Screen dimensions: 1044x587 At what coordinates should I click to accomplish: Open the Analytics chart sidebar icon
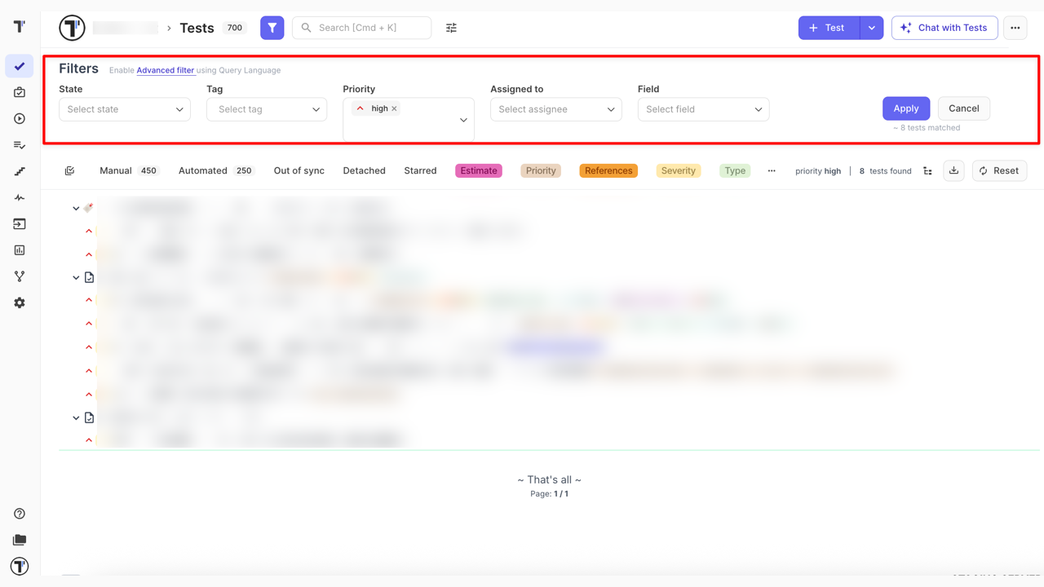20,250
